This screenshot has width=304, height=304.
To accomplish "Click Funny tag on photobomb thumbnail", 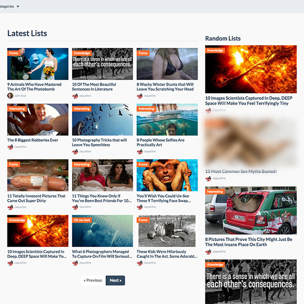I will 13,53.
